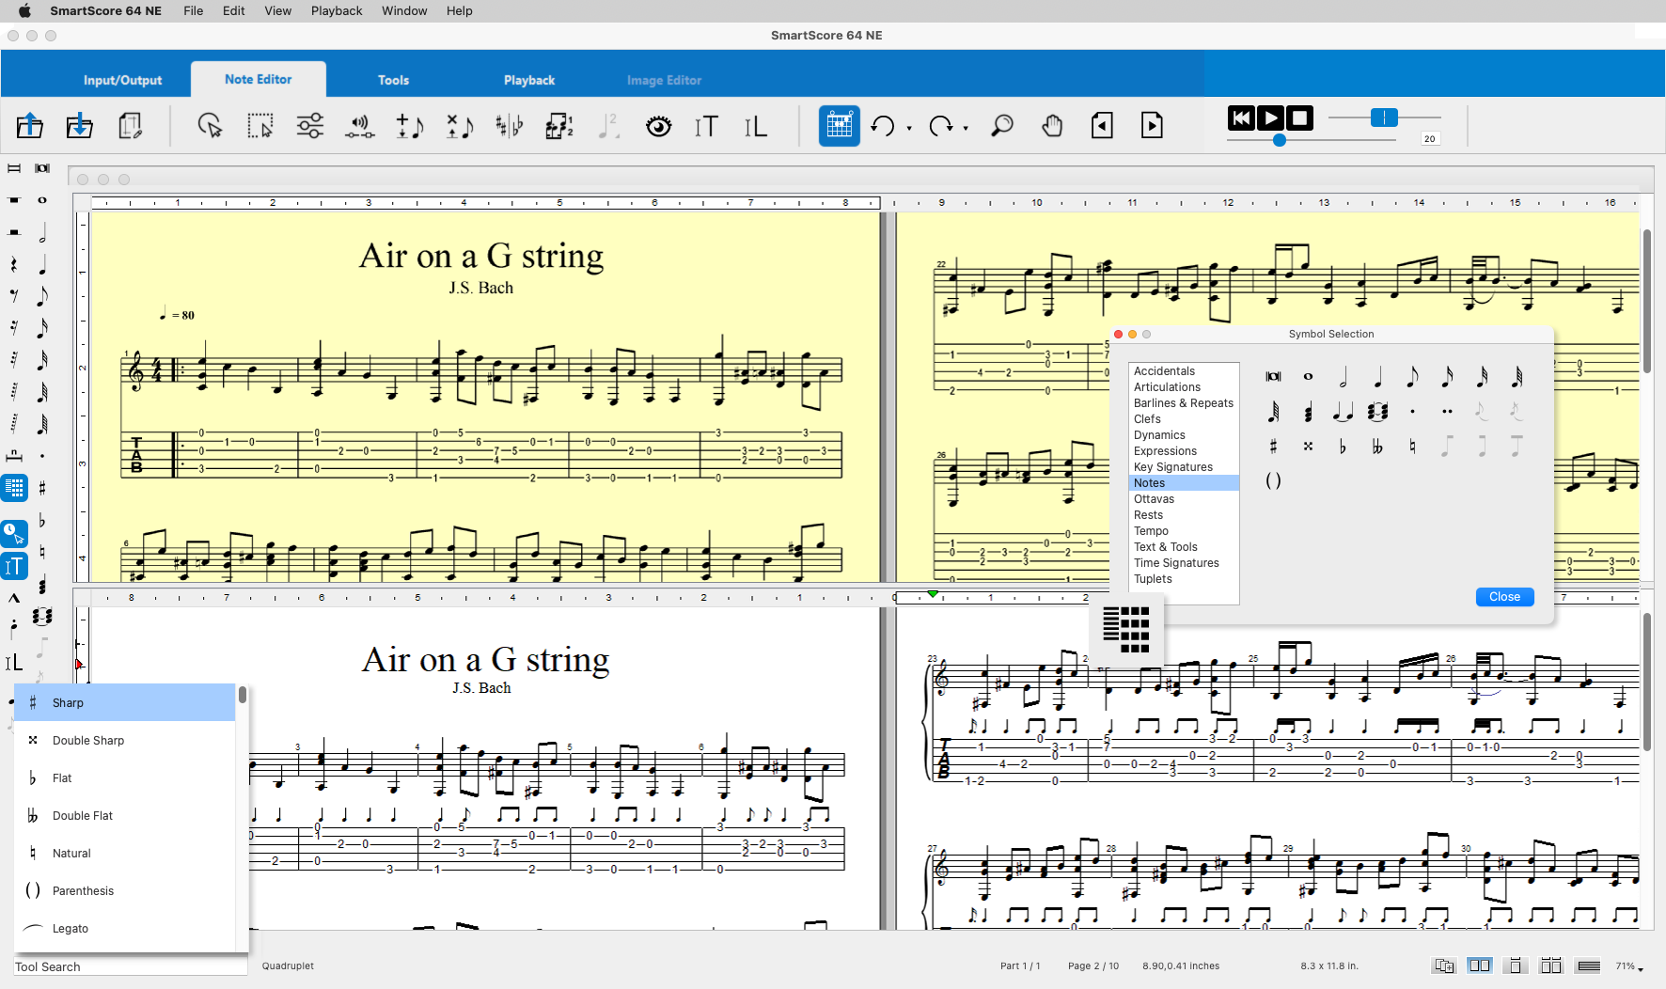This screenshot has height=989, width=1666.
Task: Open the Image Editor tab
Action: 664,80
